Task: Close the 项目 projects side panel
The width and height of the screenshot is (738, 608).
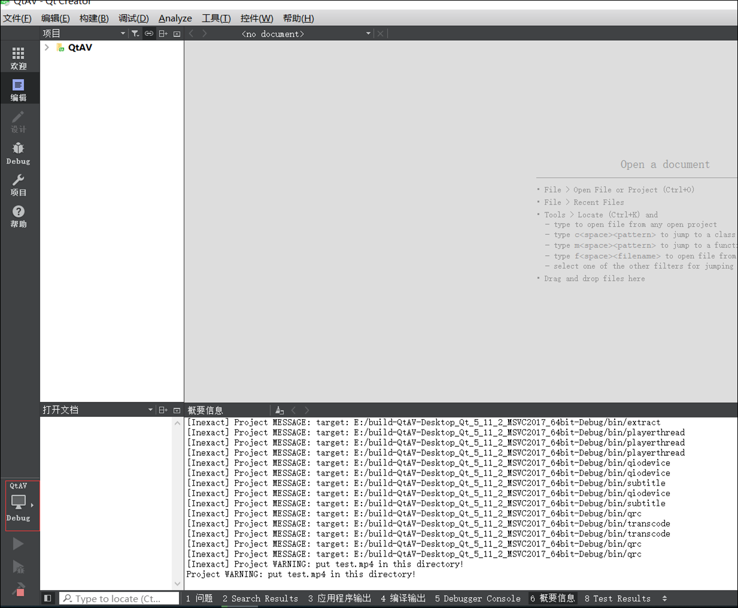Action: [177, 34]
